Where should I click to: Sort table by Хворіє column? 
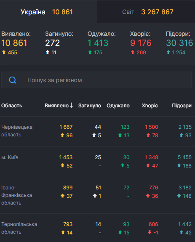tap(150, 106)
